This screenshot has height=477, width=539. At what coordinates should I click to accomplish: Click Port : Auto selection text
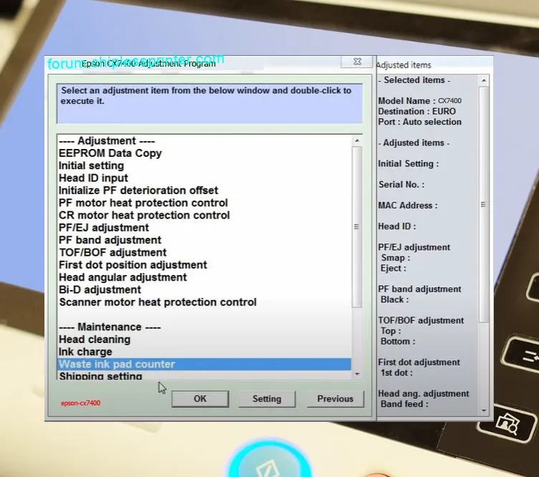(419, 122)
